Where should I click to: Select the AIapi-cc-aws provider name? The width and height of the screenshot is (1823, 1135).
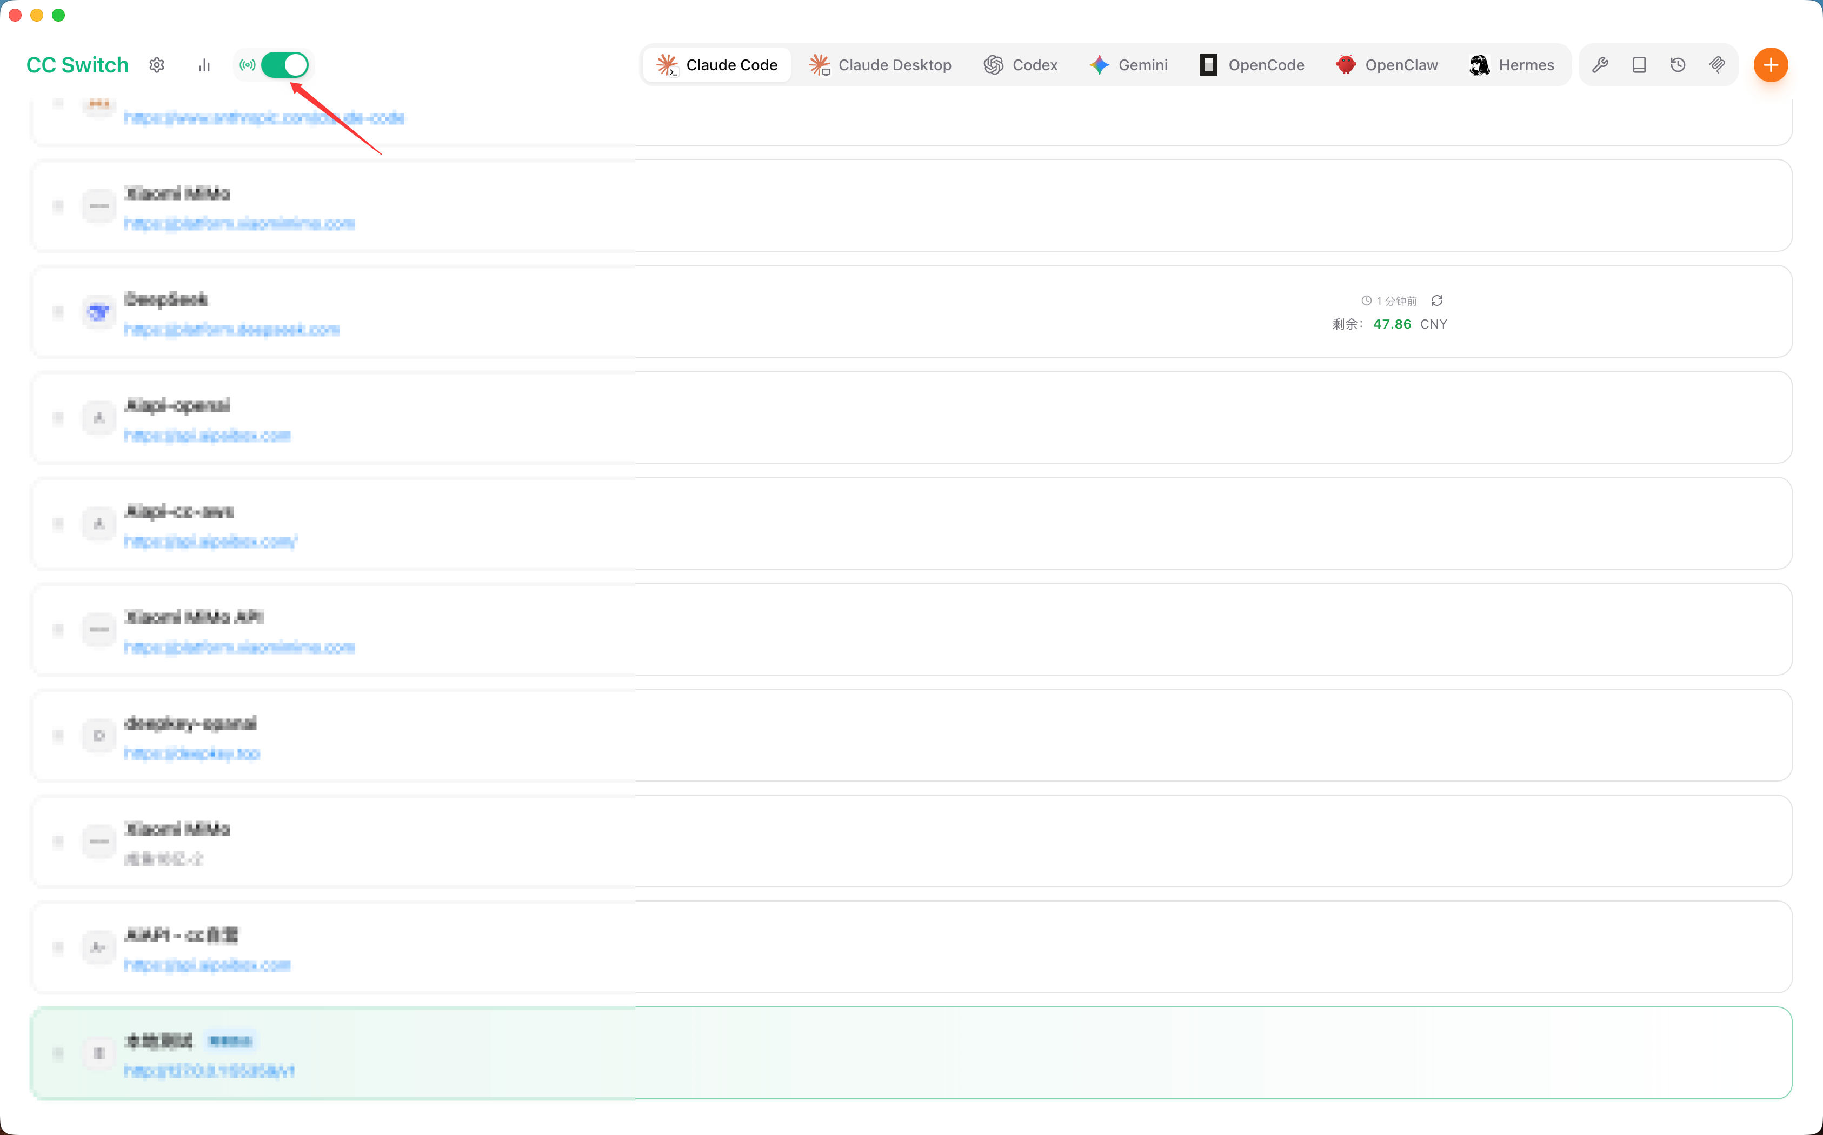[179, 511]
